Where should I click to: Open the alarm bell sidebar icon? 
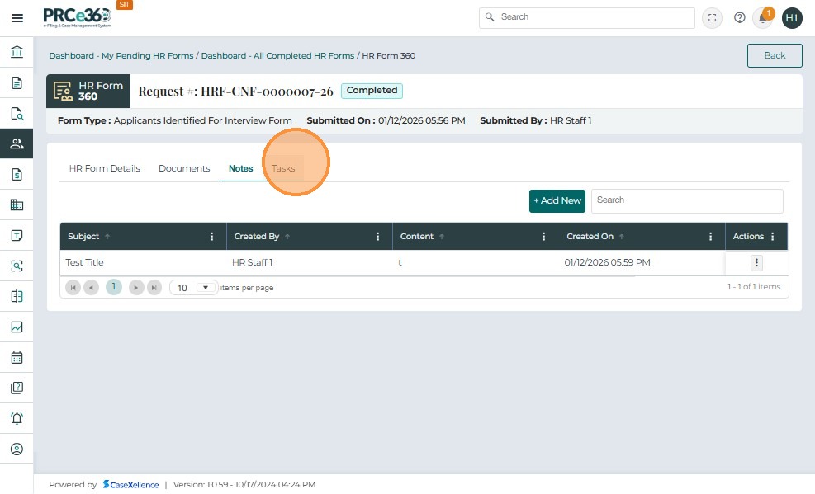coord(17,418)
